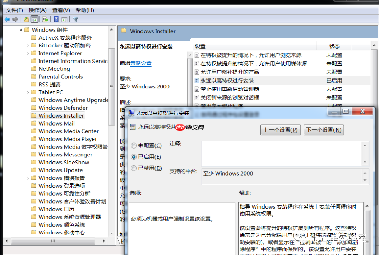The height and width of the screenshot is (255, 379).
Task: Expand the Internet Explorer tree node
Action: pyautogui.click(x=28, y=53)
